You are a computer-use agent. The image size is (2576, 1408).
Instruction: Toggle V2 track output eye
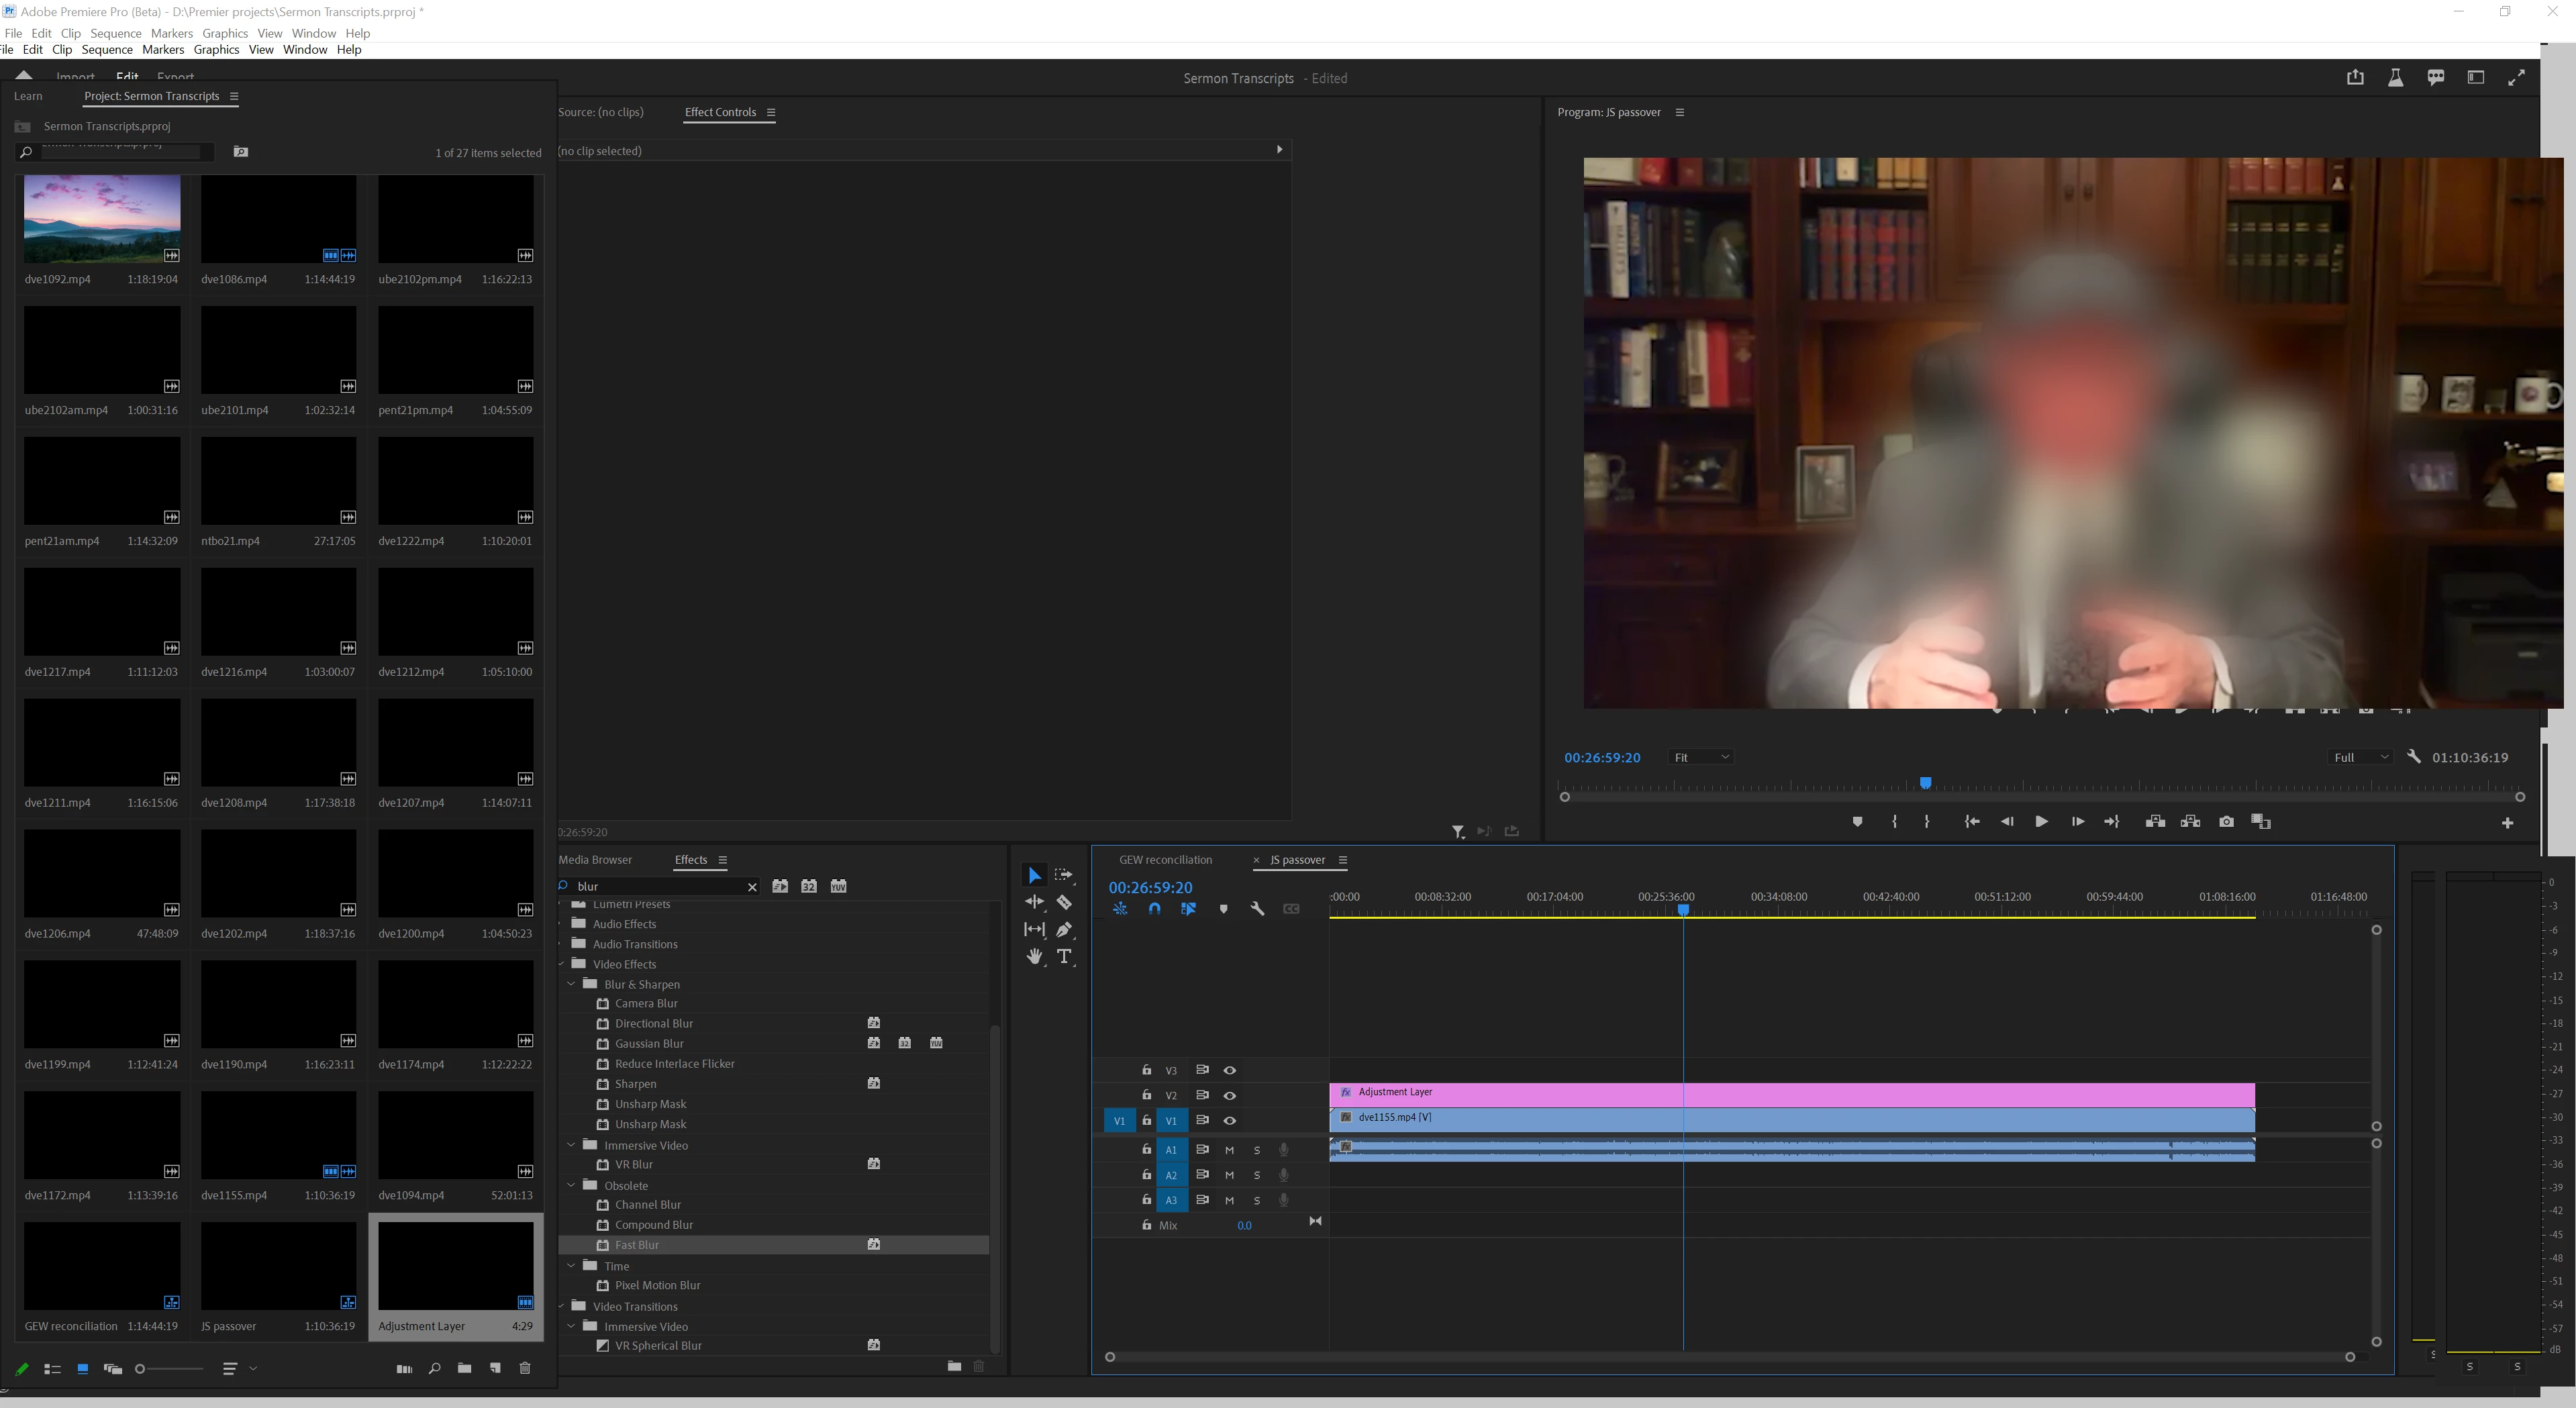(1230, 1095)
